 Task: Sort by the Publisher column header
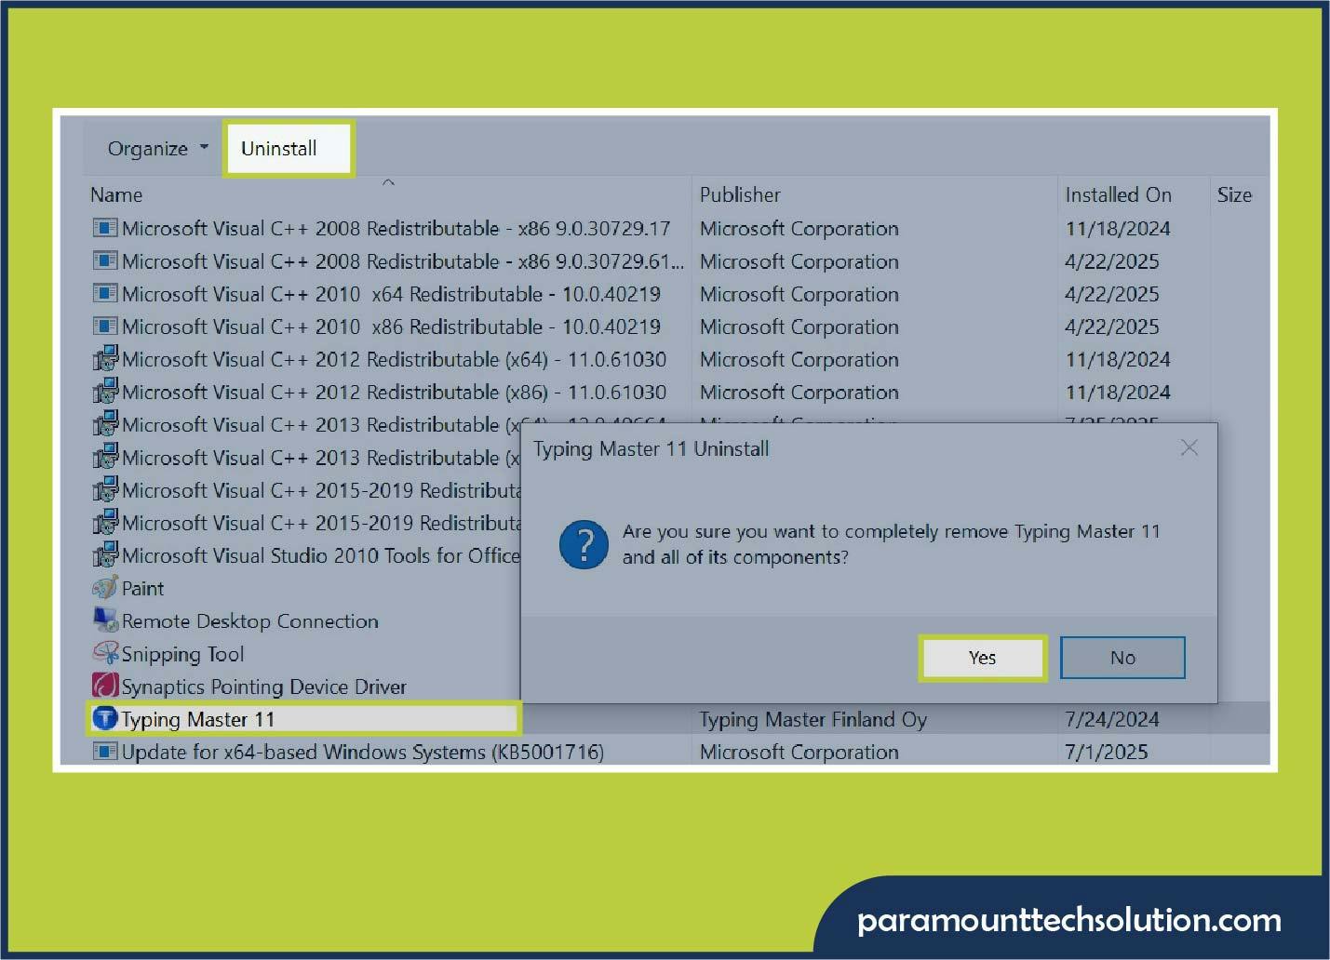[740, 194]
